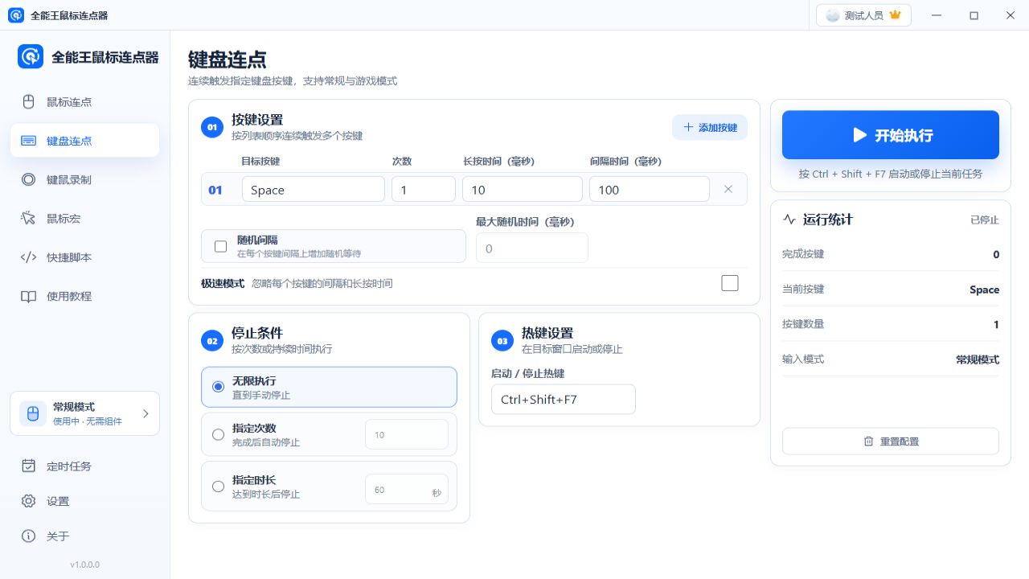Click the 指定时长 seconds input showing 60
The image size is (1029, 579).
(x=407, y=490)
